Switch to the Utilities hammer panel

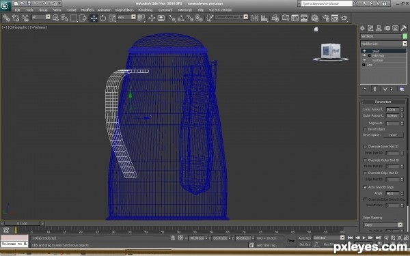(404, 28)
